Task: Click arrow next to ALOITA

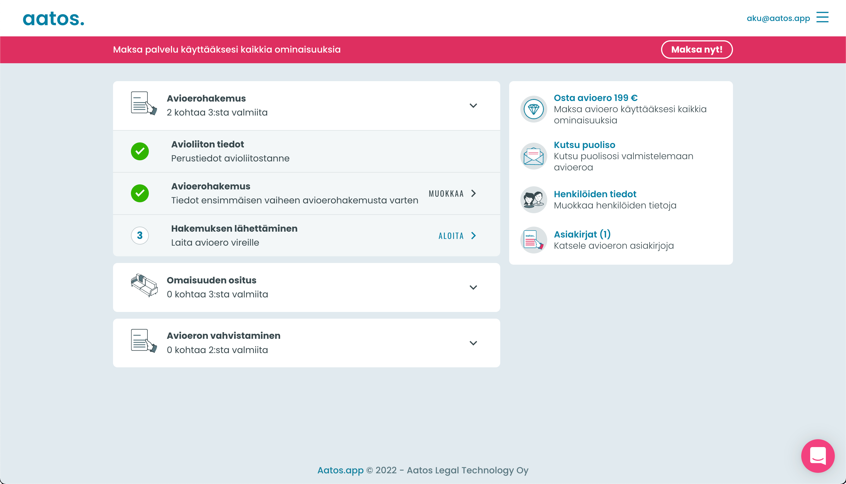Action: (x=474, y=235)
